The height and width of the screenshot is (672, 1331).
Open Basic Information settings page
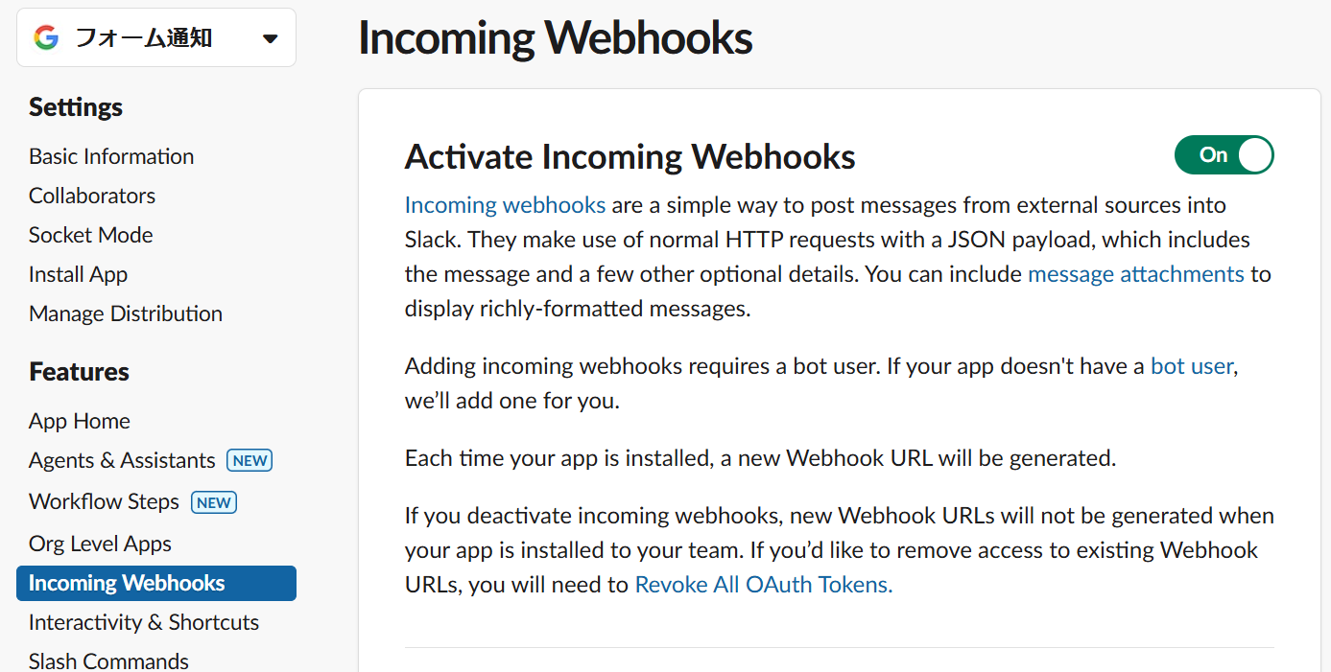click(111, 156)
